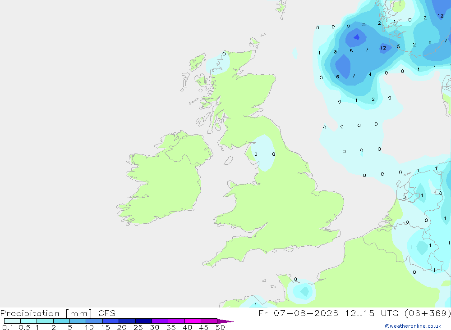Click the '8' precipitation value on the map

[351, 50]
